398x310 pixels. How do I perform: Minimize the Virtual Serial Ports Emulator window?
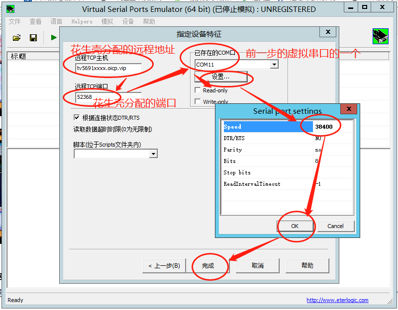351,7
